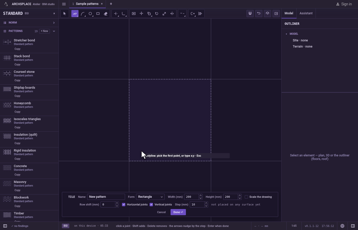This screenshot has width=358, height=230.
Task: Select the Stretcher bond pattern thumbnail
Action: pyautogui.click(x=7, y=42)
